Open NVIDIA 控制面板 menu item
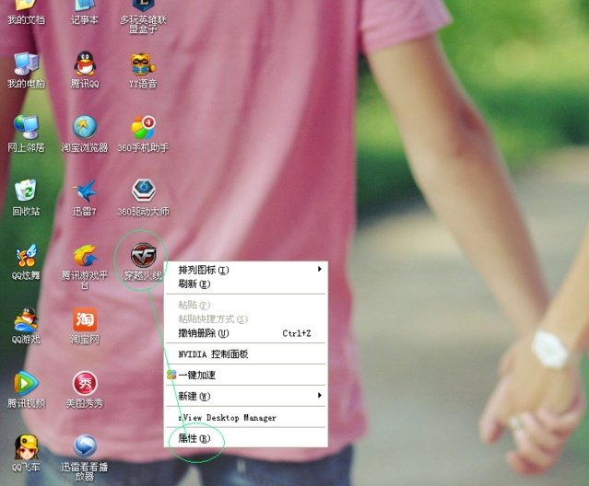This screenshot has width=589, height=486. [x=246, y=353]
